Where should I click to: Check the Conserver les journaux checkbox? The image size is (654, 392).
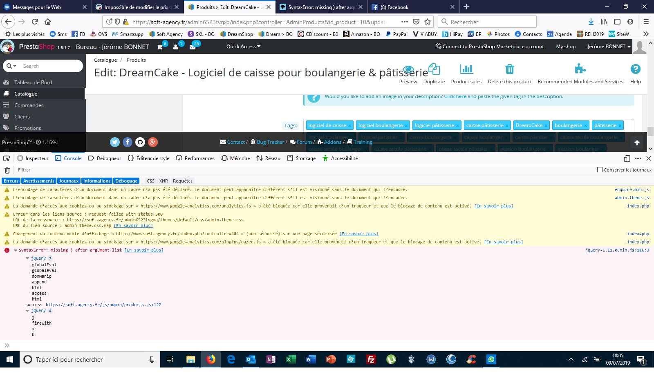(600, 170)
